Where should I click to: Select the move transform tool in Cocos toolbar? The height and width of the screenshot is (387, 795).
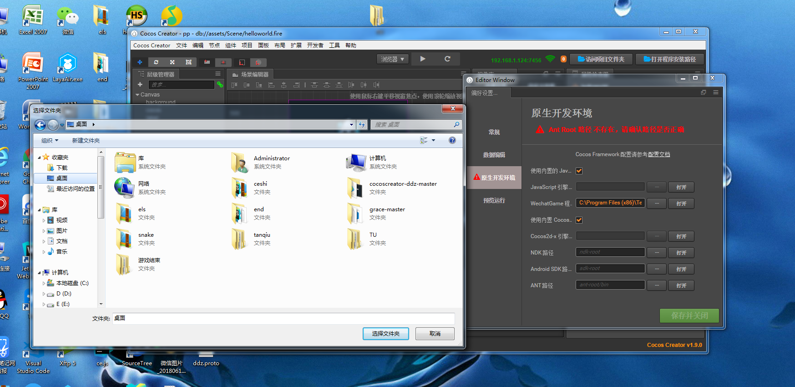140,62
